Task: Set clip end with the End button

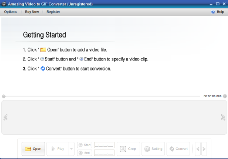Action: click(x=84, y=153)
